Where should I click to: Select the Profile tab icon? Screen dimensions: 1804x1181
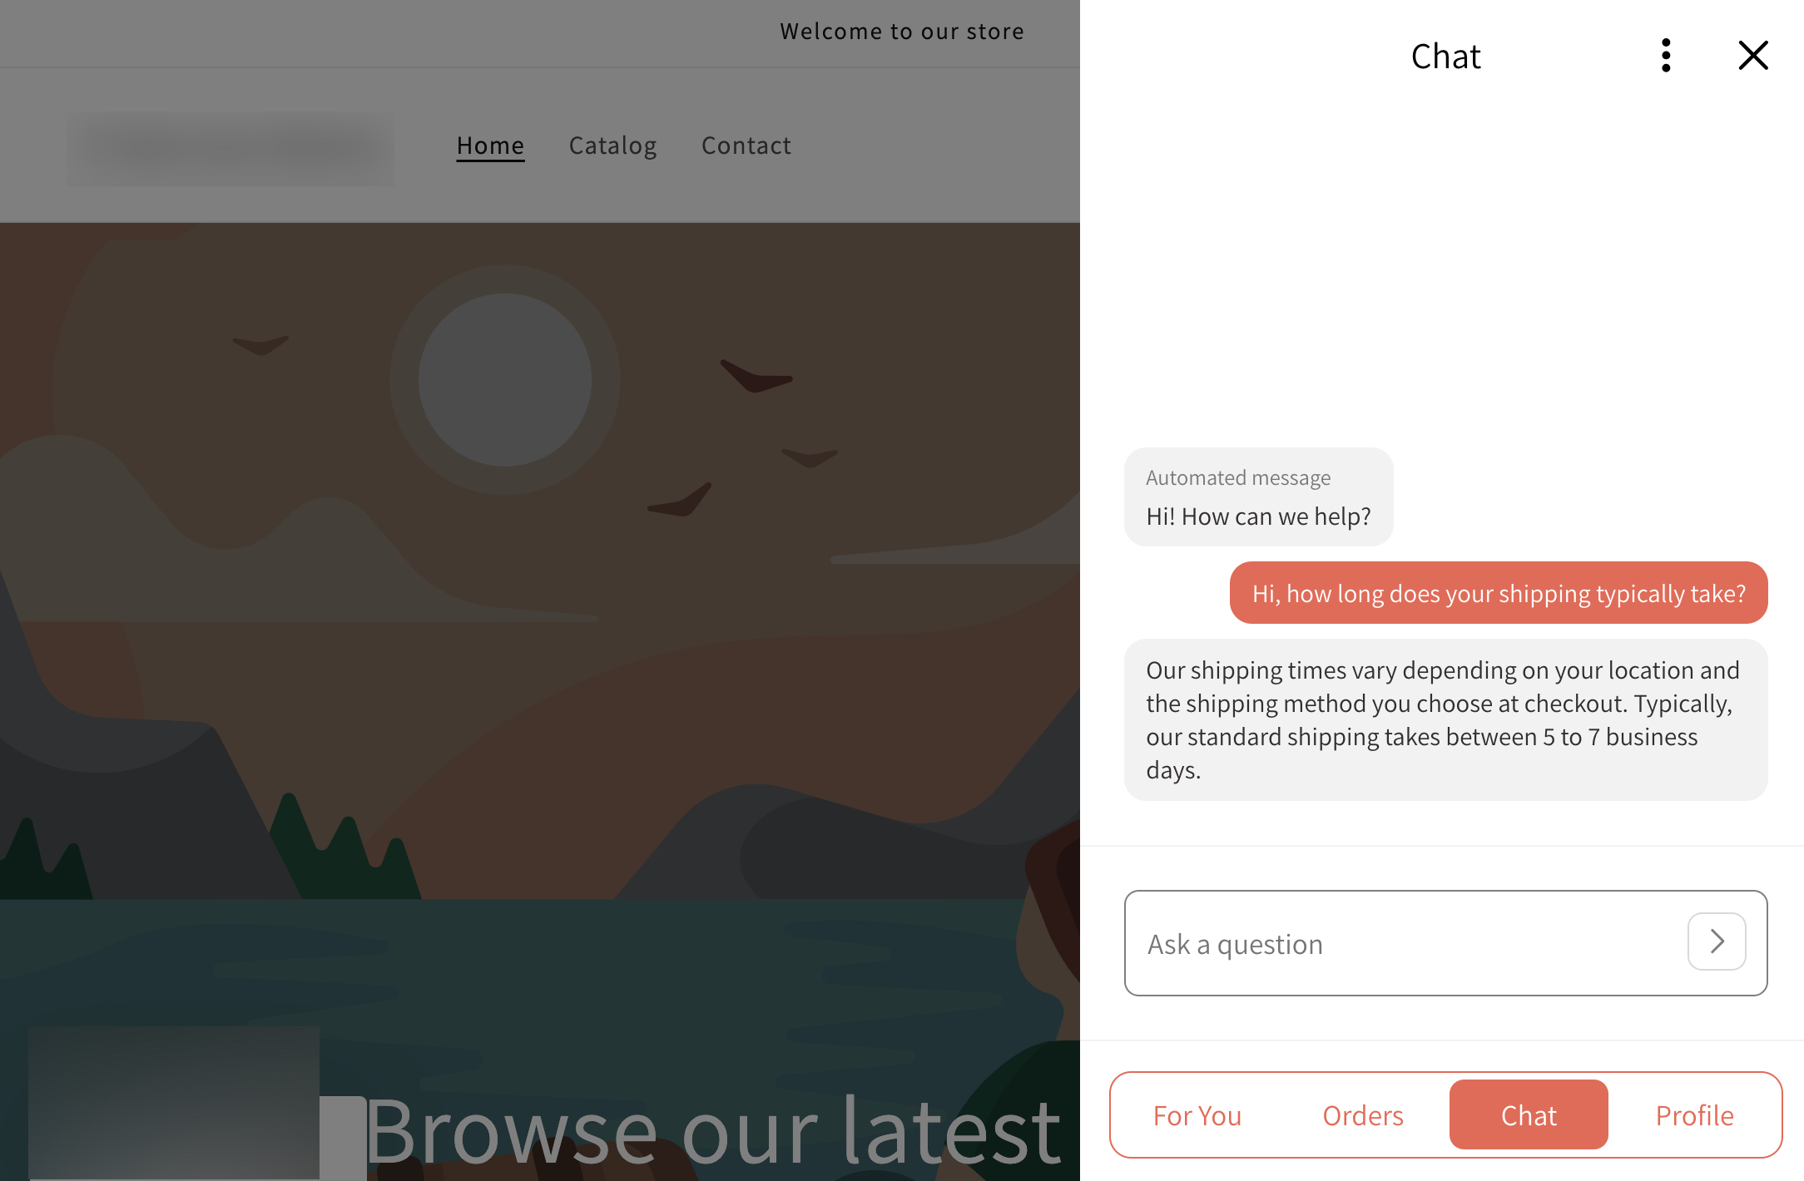click(1693, 1114)
